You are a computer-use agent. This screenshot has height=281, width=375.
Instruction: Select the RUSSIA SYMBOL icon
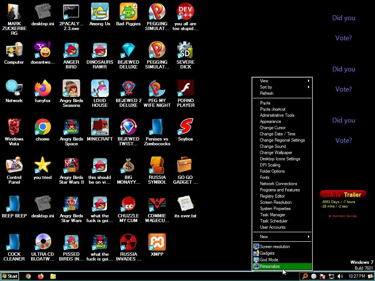click(157, 165)
